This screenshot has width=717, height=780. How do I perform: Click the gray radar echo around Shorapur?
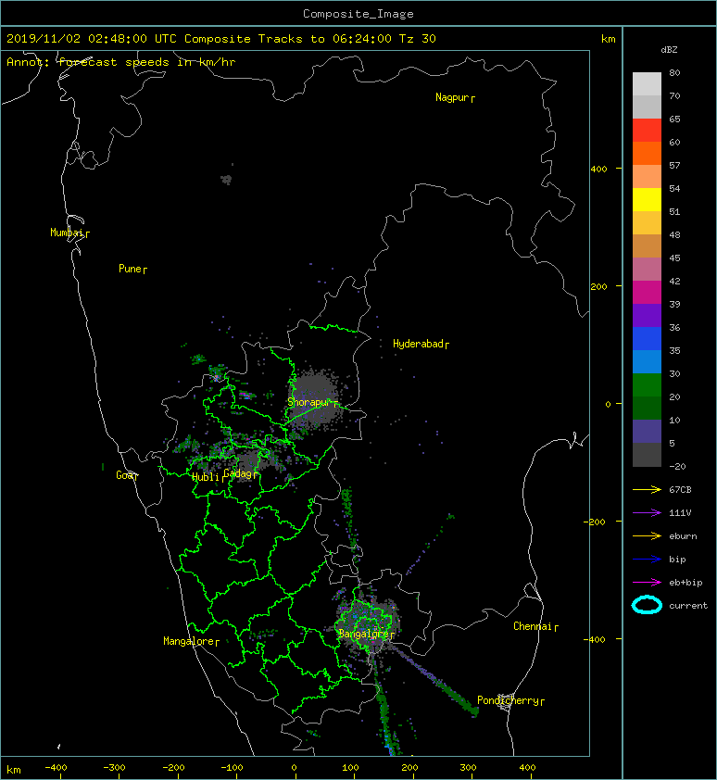pos(316,398)
